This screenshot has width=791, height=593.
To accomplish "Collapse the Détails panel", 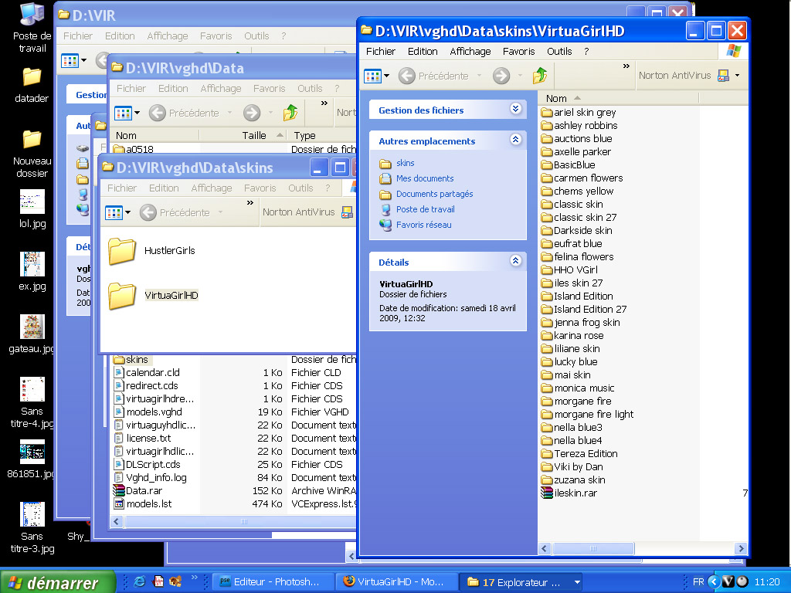I will [516, 262].
